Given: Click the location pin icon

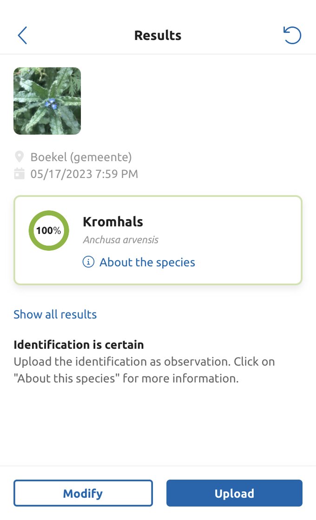Looking at the screenshot, I should [19, 157].
